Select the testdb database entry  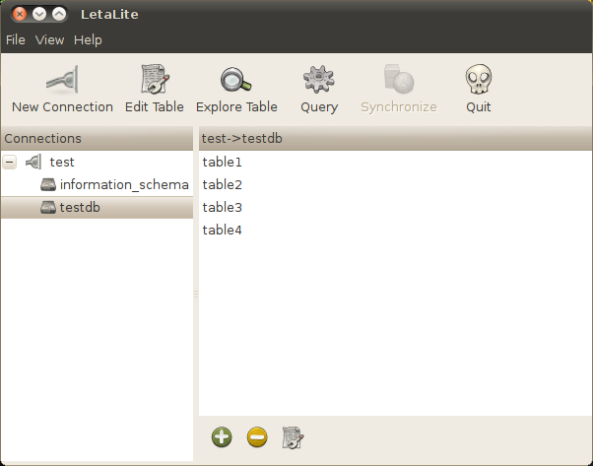coord(80,207)
